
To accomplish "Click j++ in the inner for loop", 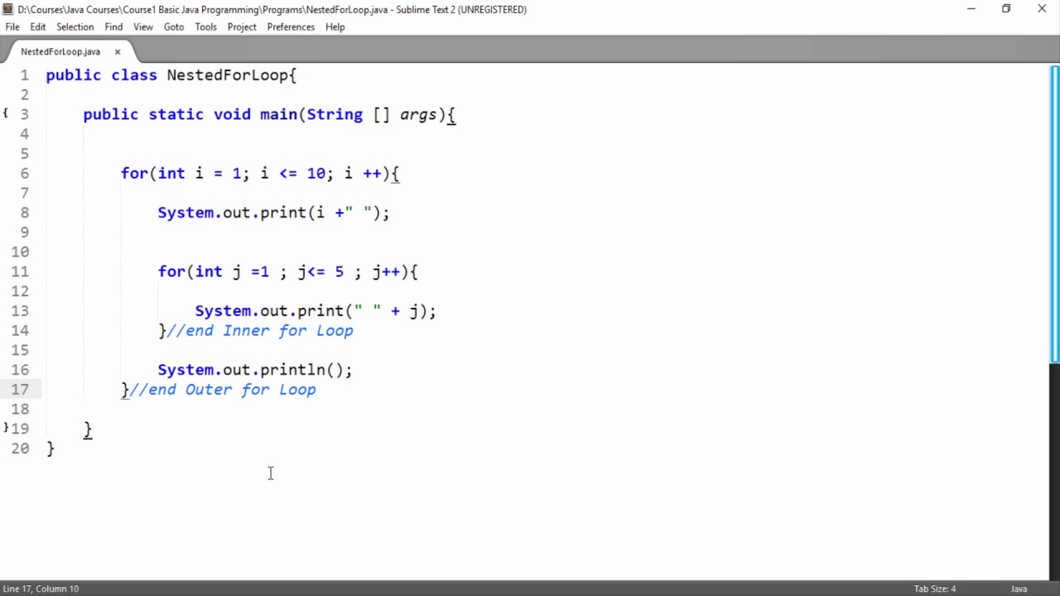I will [386, 272].
